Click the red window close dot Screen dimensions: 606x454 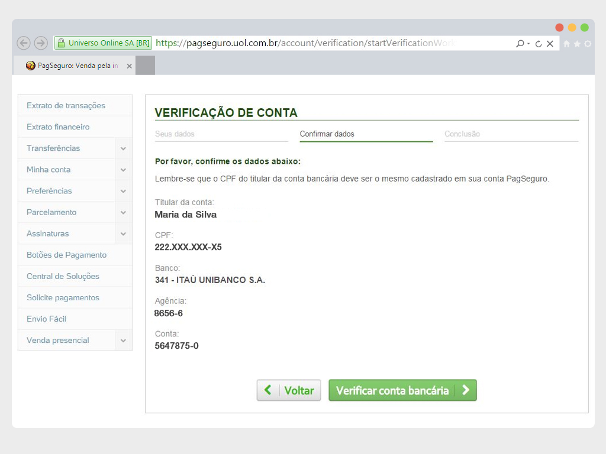pos(559,27)
